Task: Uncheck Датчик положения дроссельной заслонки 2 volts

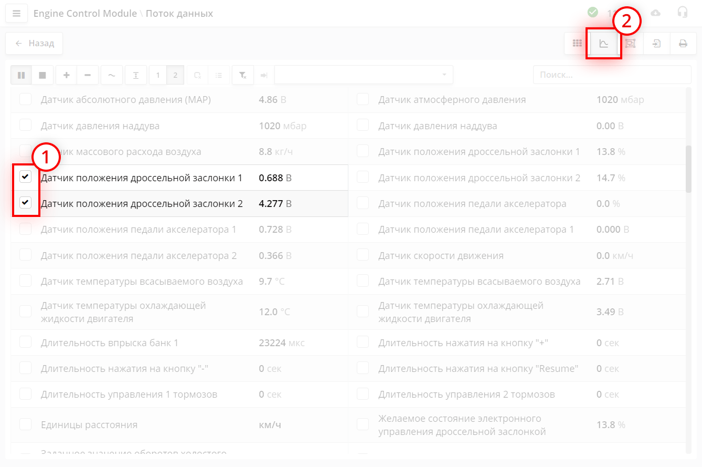Action: 26,203
